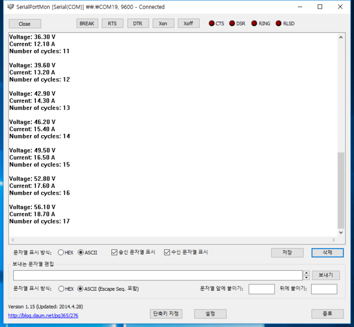The width and height of the screenshot is (354, 327).
Task: Click the 삭제 delete button
Action: click(328, 253)
